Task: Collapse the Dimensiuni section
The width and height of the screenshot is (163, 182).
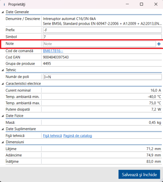Action: (3, 142)
